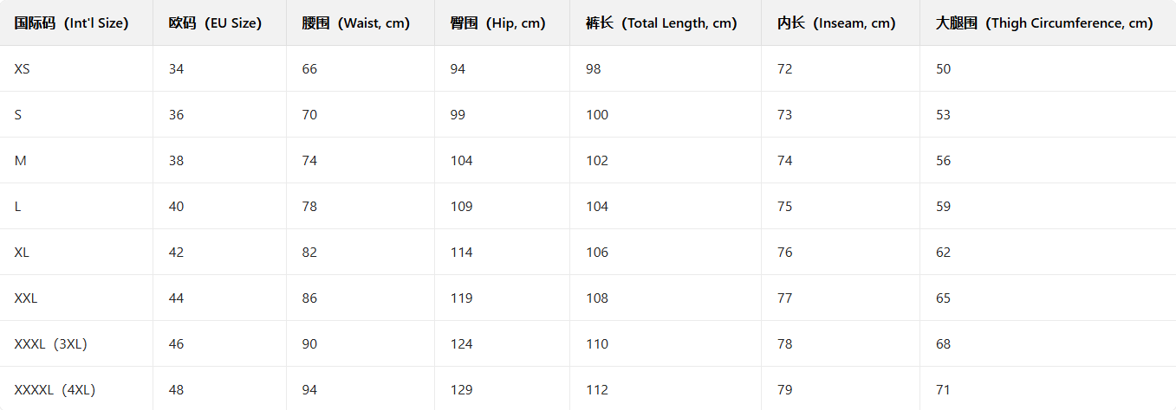Click the XS size cell

click(23, 69)
